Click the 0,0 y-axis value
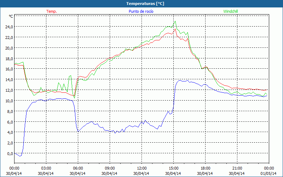This screenshot has height=177, width=283. 10,154
